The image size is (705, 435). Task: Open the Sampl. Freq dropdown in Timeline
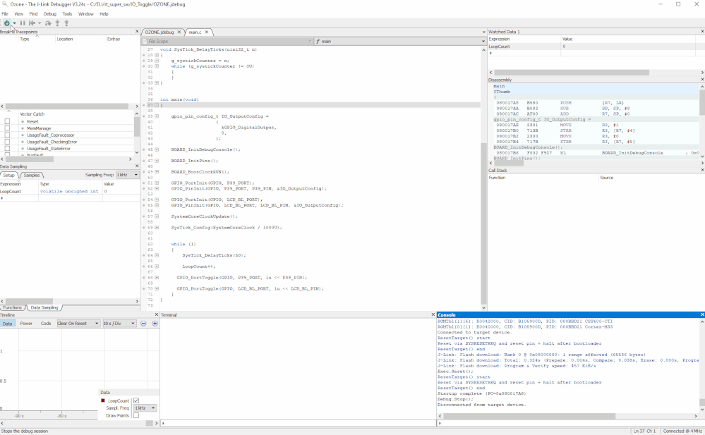click(x=145, y=408)
